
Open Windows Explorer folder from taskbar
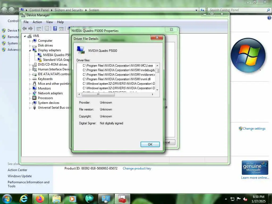tap(57, 199)
